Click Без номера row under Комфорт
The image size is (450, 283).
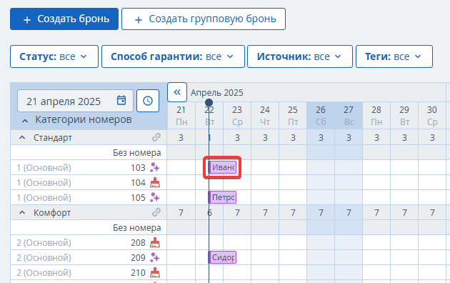click(x=89, y=227)
